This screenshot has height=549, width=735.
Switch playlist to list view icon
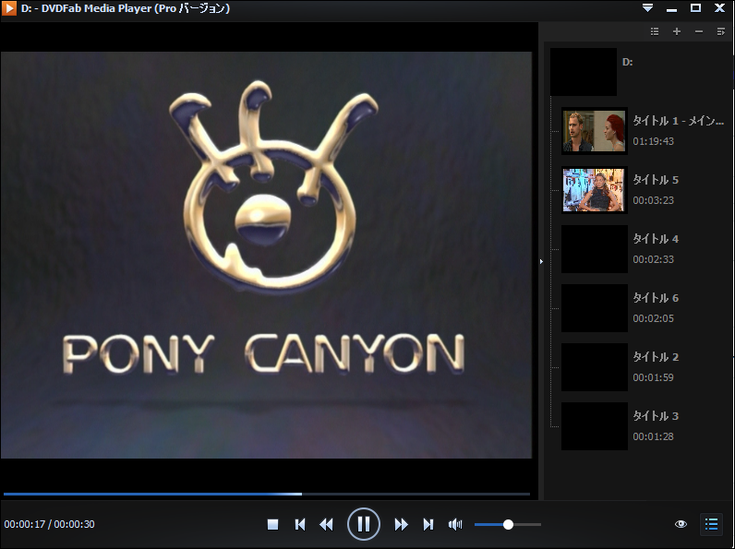tap(655, 31)
